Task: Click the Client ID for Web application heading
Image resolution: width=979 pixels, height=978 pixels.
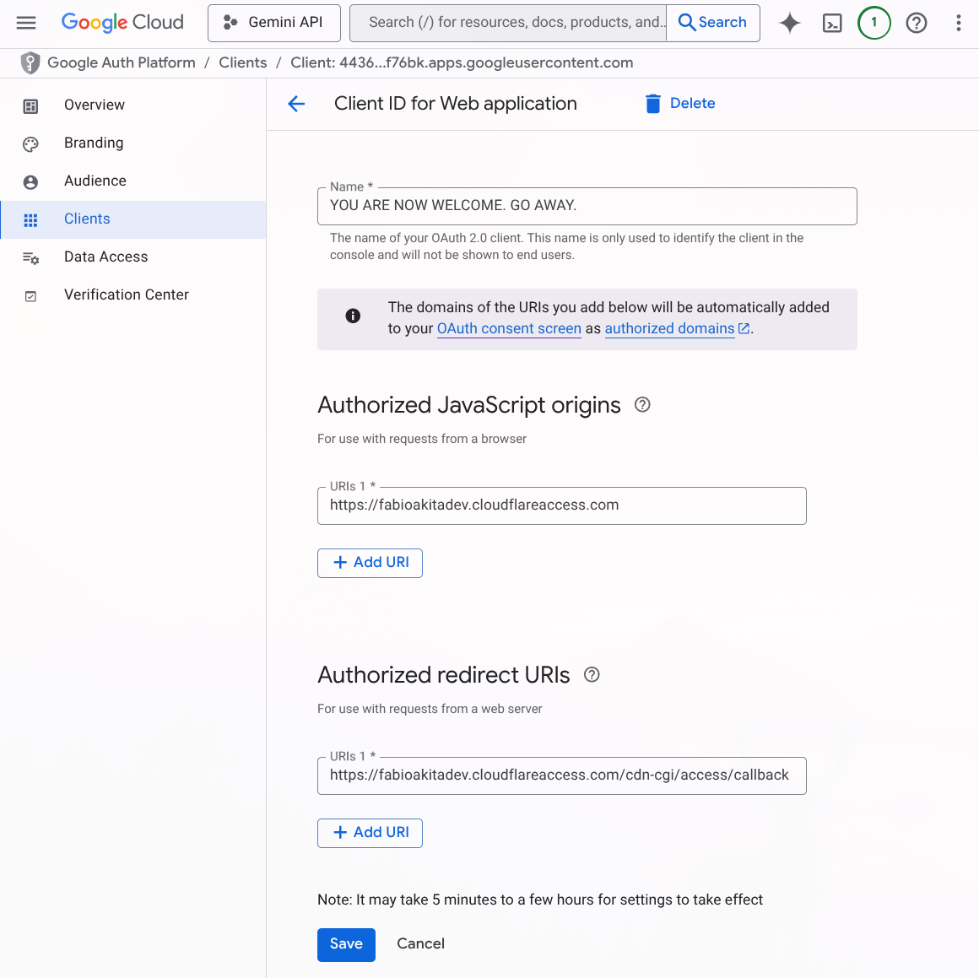Action: 455,104
